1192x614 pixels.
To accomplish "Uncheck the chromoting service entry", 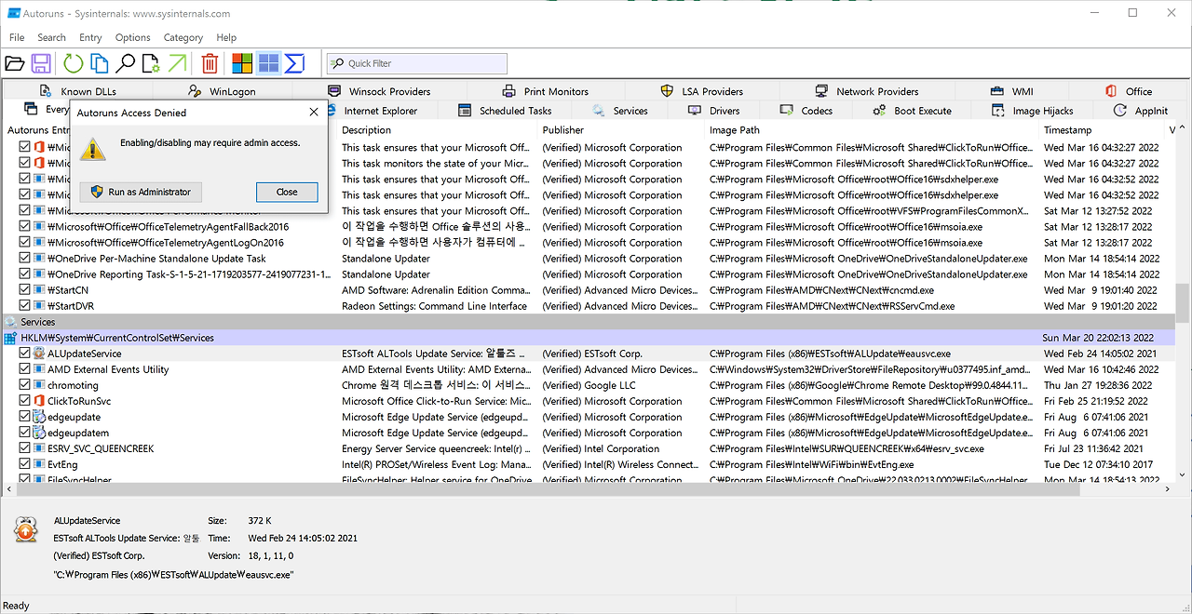I will 24,384.
